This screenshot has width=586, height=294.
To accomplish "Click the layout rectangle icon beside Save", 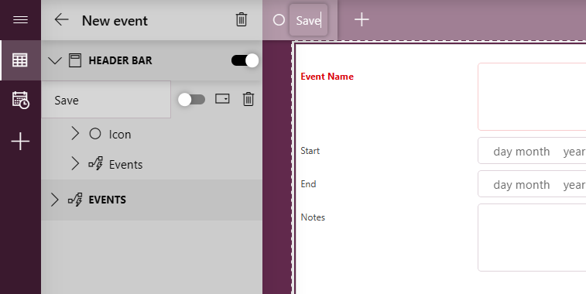I will [x=222, y=98].
